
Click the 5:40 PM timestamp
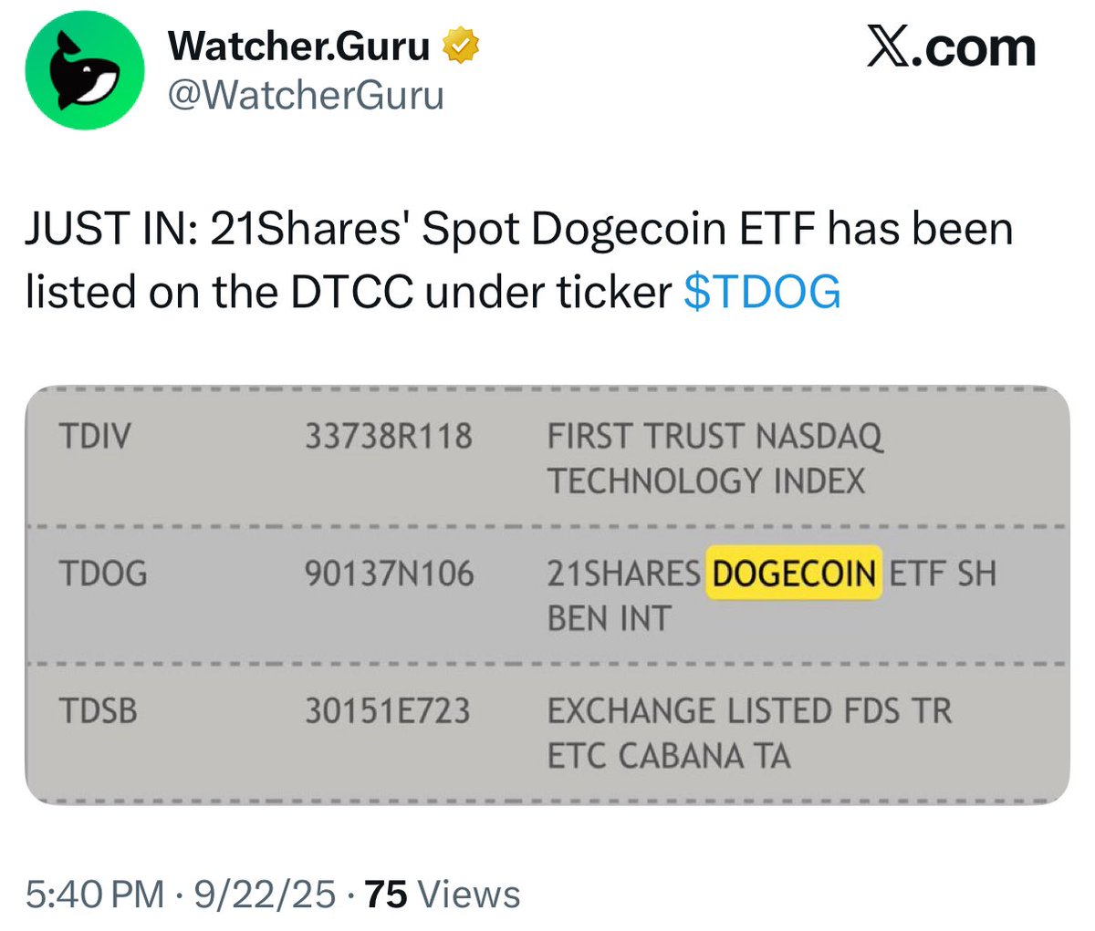95,895
